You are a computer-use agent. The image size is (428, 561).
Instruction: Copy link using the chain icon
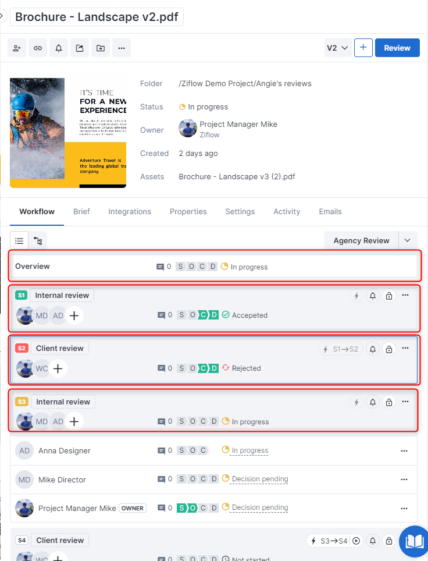click(38, 48)
